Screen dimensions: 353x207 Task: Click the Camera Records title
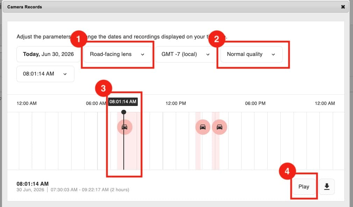point(24,7)
